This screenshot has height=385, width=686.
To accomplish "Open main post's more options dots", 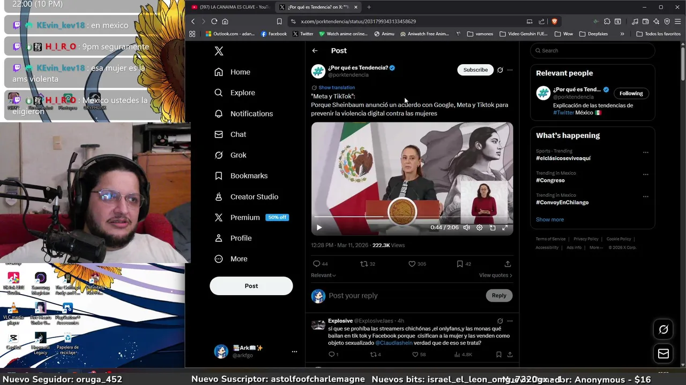I will point(510,70).
